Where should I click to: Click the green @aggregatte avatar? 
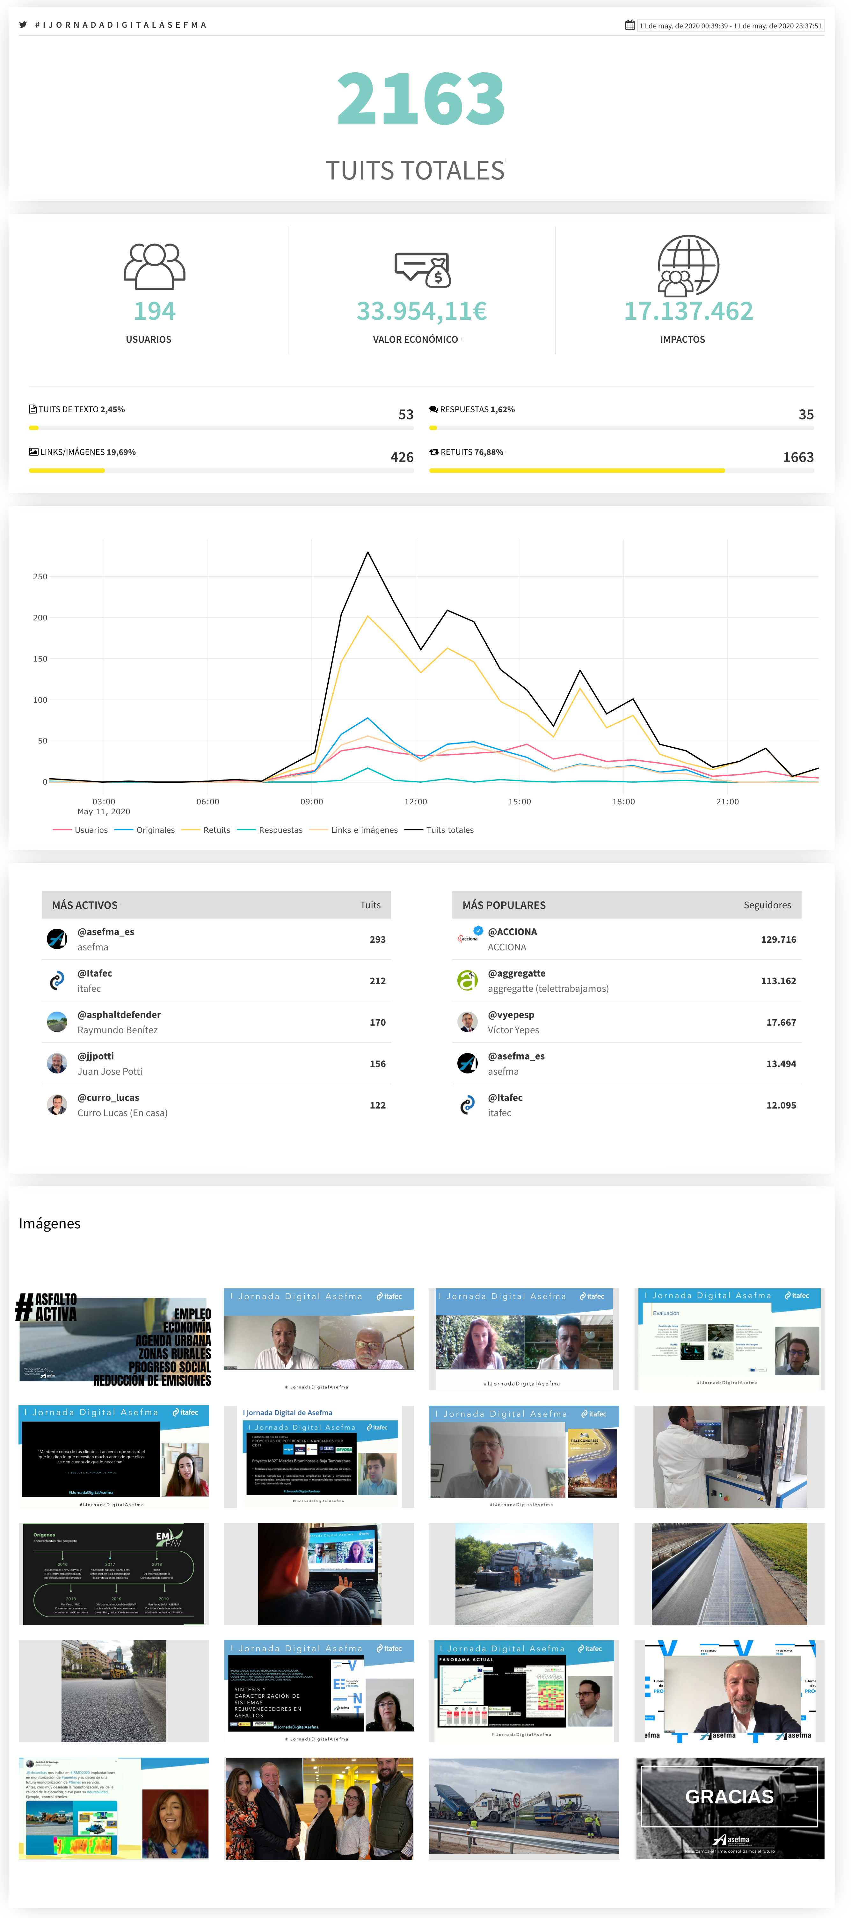468,981
